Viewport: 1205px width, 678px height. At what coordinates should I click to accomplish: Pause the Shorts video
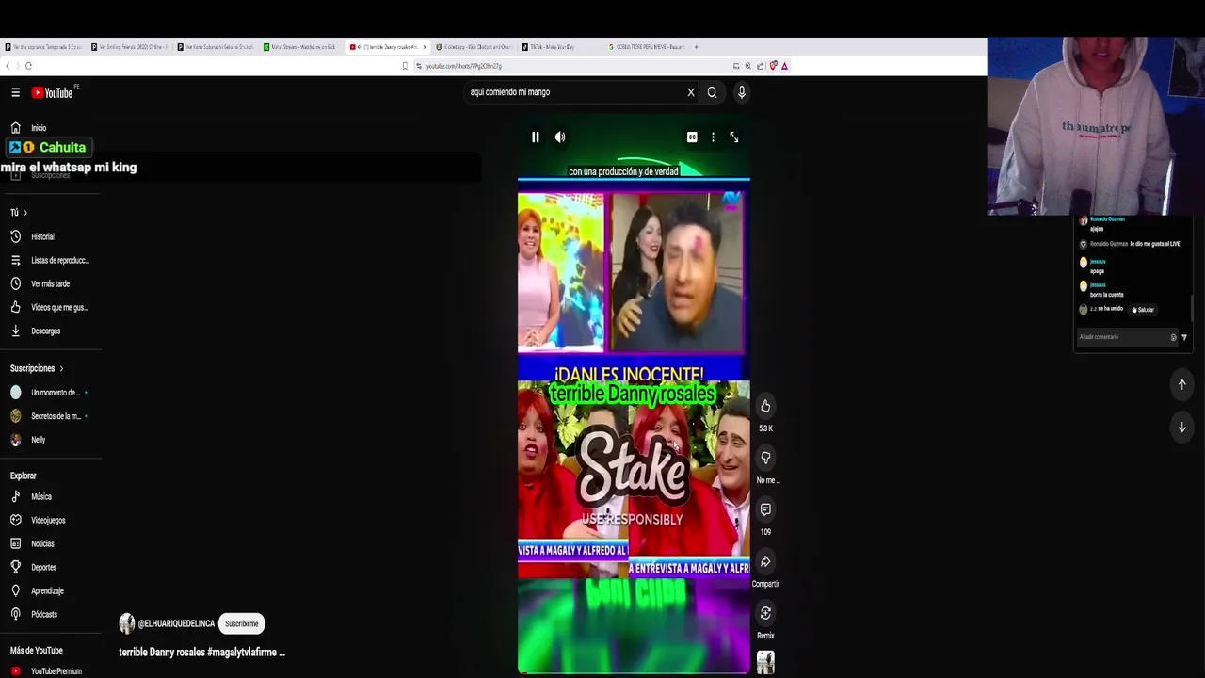coord(536,137)
